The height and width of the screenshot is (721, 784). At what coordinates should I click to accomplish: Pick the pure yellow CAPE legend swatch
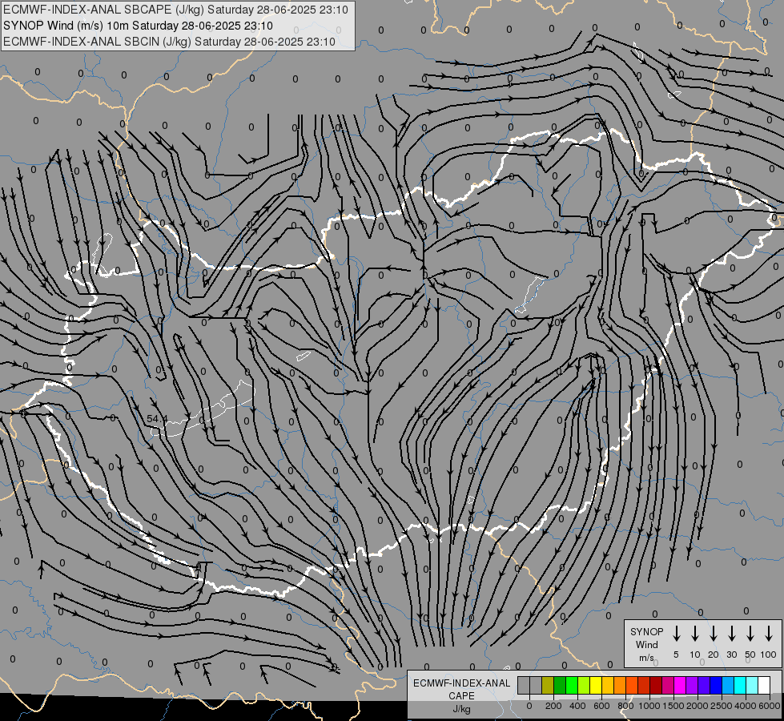point(596,685)
